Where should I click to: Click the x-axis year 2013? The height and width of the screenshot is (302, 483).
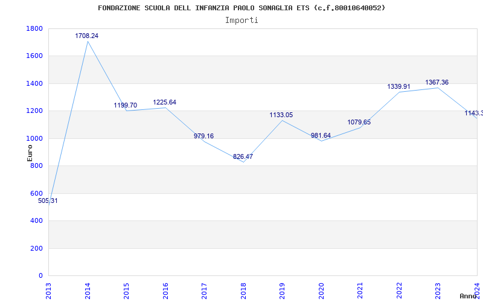pyautogui.click(x=49, y=291)
